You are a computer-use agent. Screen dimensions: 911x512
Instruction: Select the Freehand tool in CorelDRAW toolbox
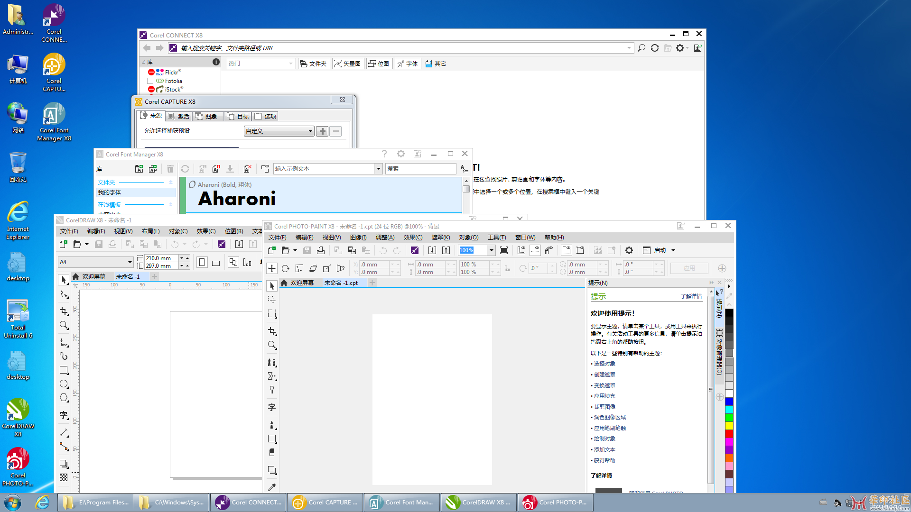(64, 342)
